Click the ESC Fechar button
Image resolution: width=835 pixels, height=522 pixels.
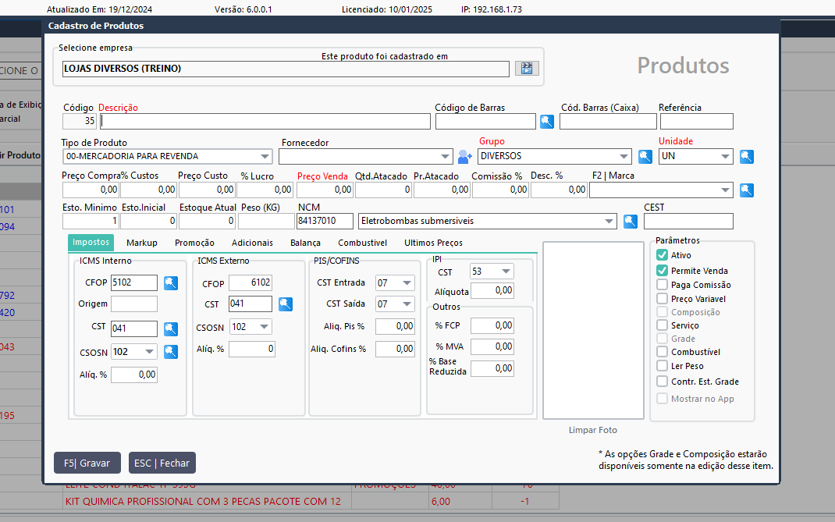162,463
